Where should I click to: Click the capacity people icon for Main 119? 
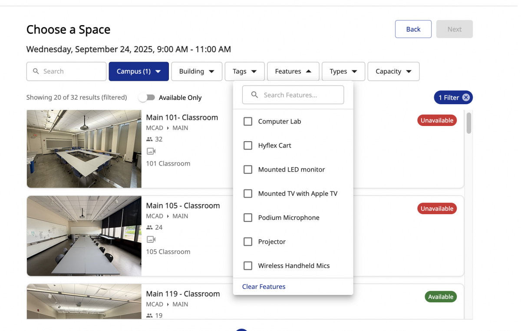coord(149,316)
